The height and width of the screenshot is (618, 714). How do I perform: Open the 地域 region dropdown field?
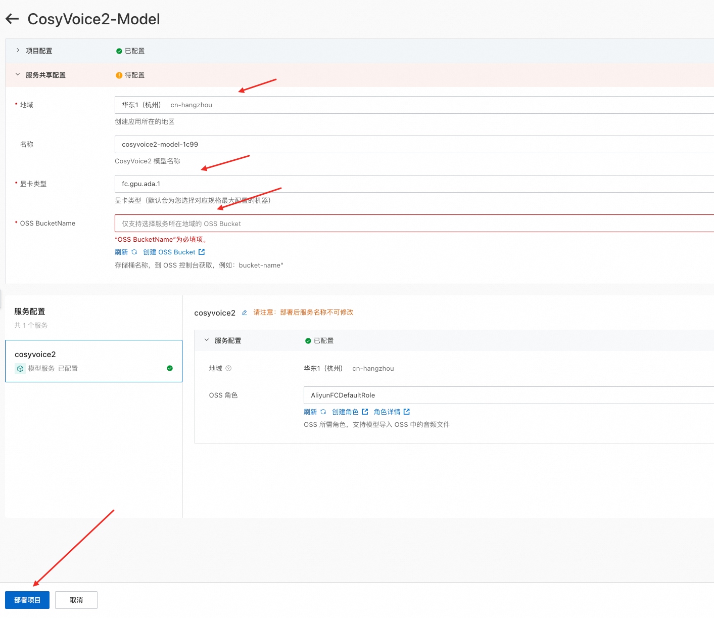414,105
